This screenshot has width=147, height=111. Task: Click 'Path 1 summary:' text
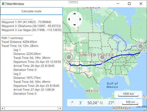12,38
